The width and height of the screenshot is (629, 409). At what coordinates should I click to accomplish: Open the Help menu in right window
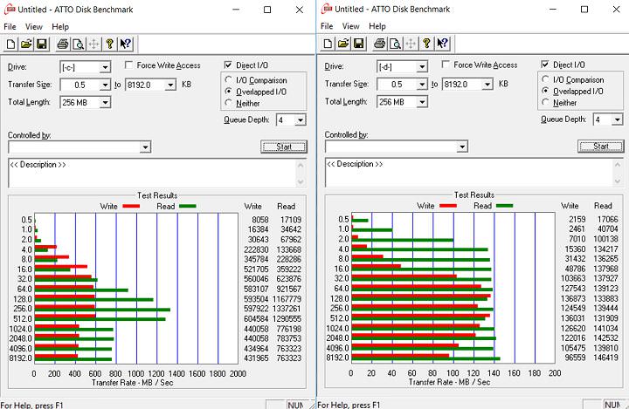click(x=377, y=26)
